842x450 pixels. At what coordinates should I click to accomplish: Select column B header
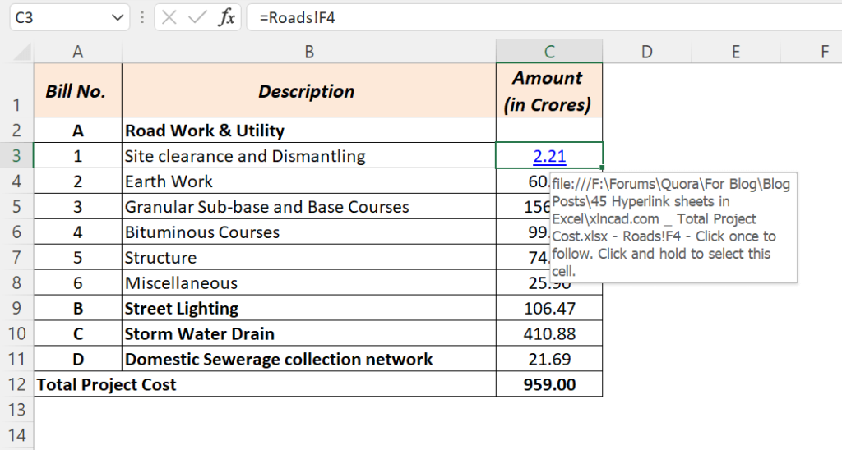click(x=309, y=52)
